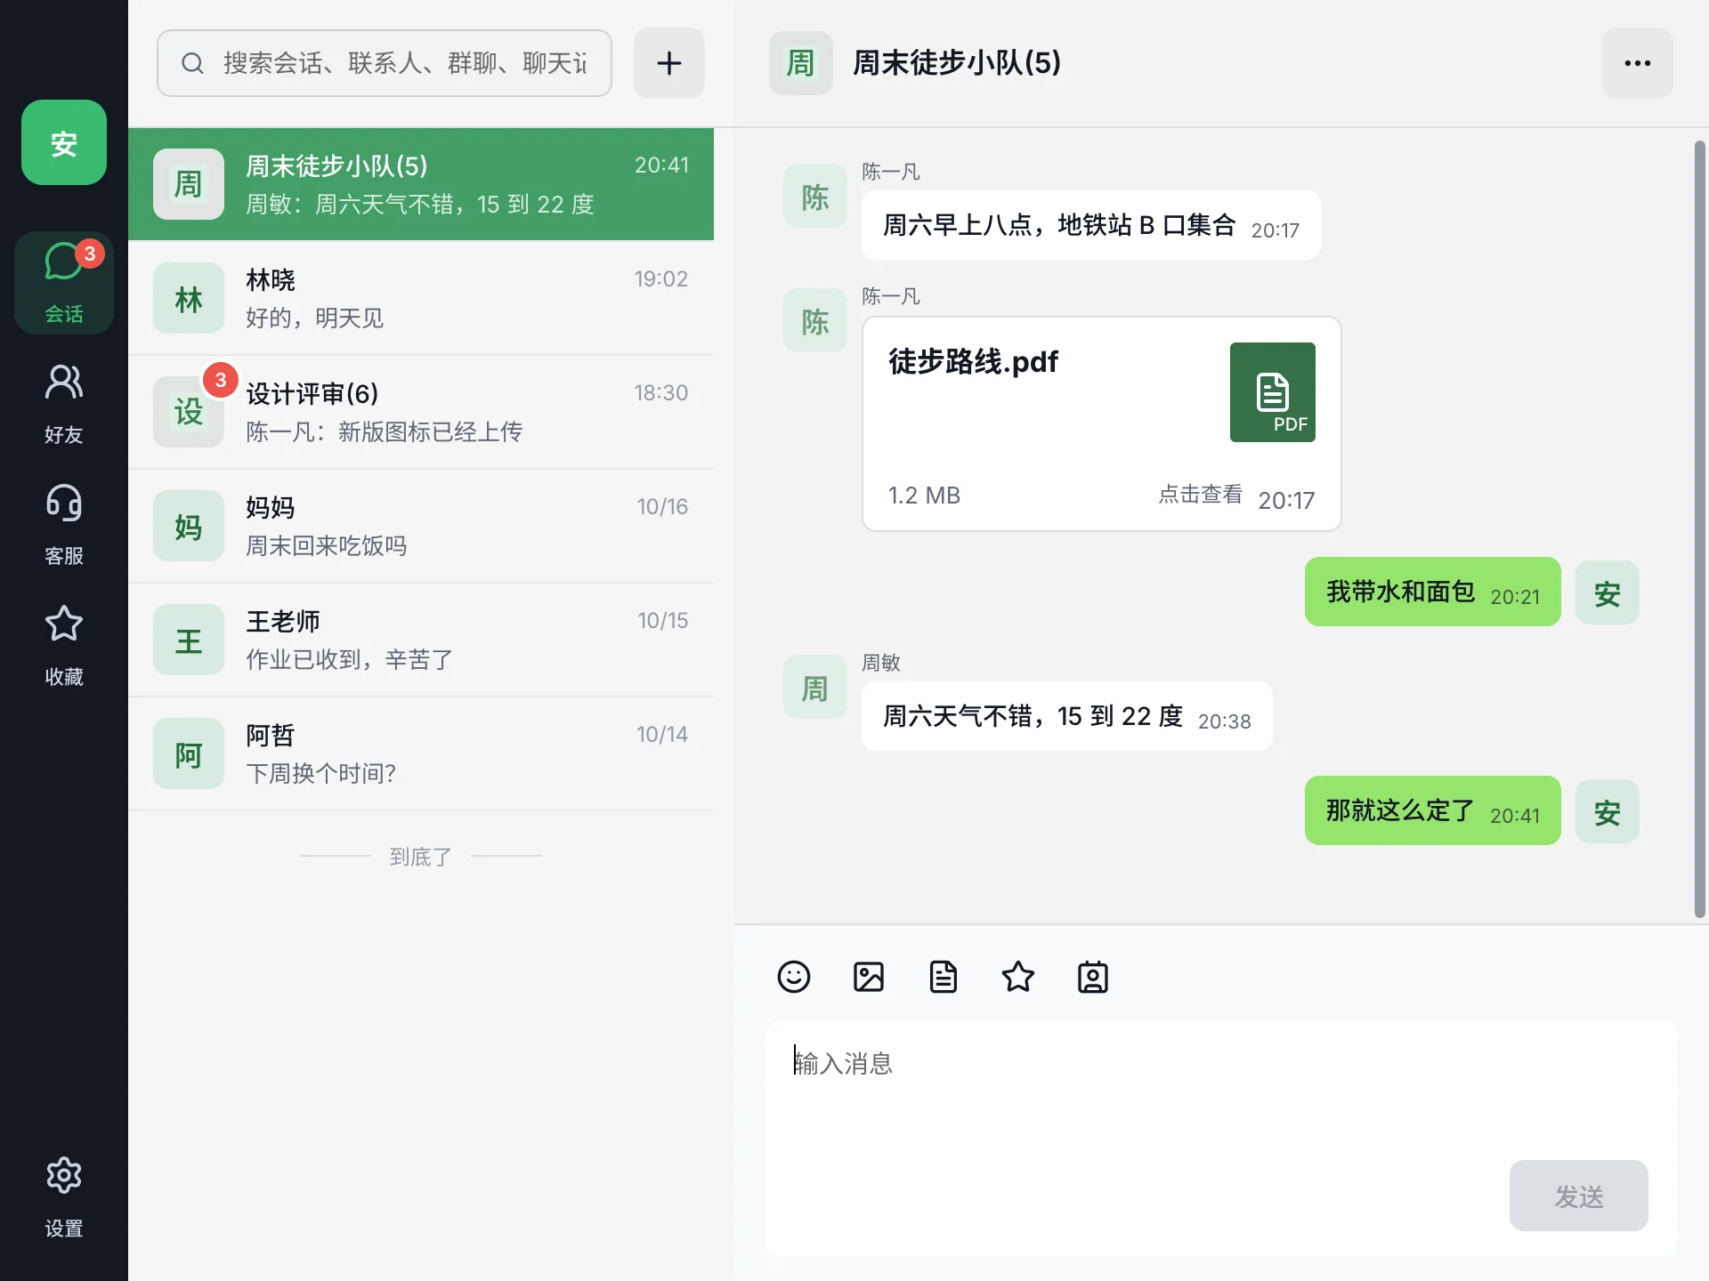Click the message 周六早上八点，地铁站 B 口集合
Screen dimensions: 1709x1281
click(x=1090, y=225)
